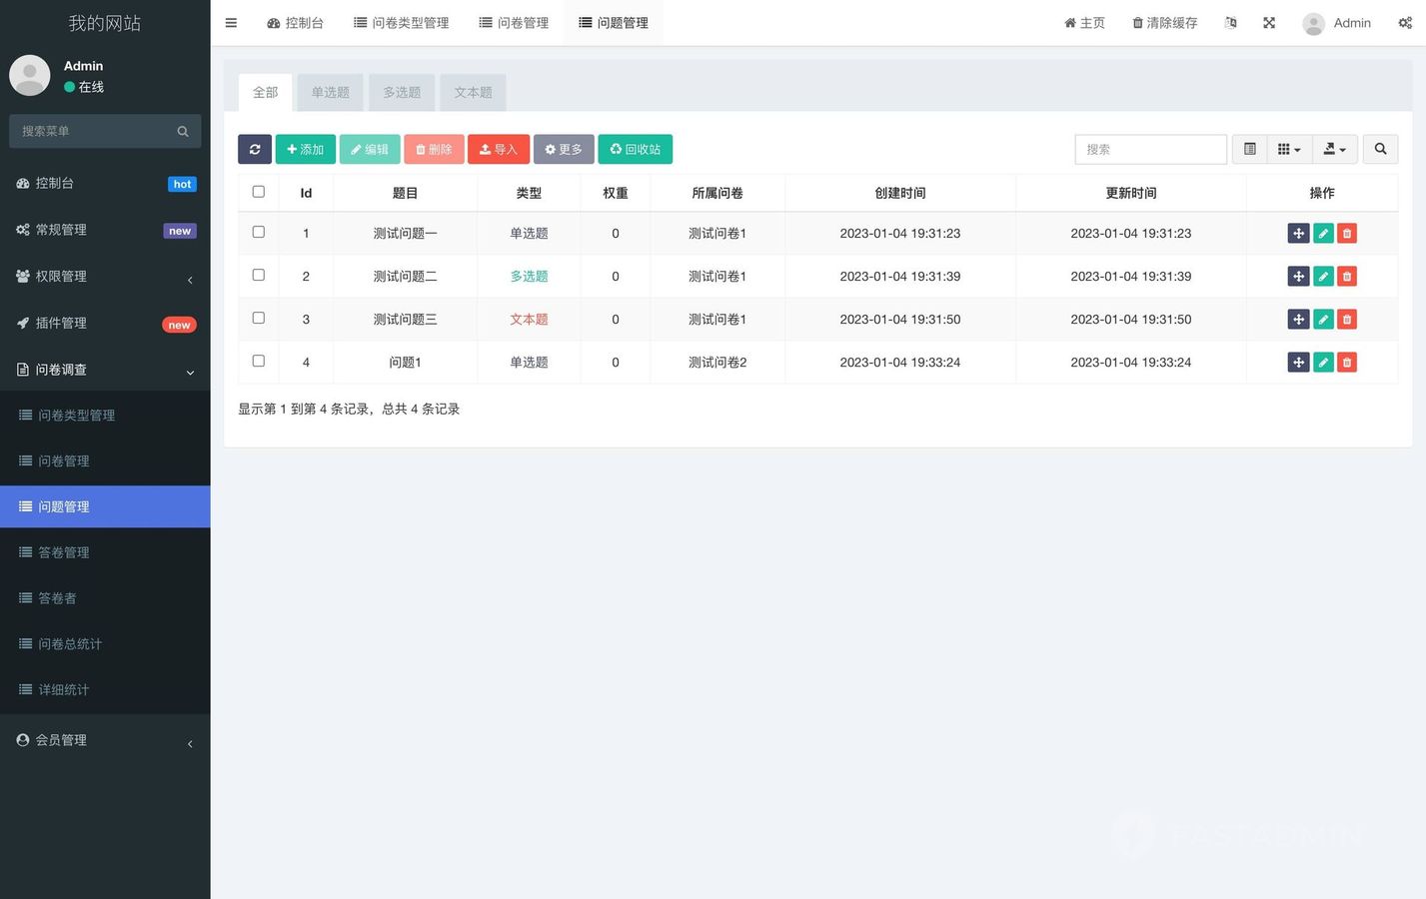Click the hamburger menu icon to collapse sidebar
The height and width of the screenshot is (899, 1426).
pos(231,23)
